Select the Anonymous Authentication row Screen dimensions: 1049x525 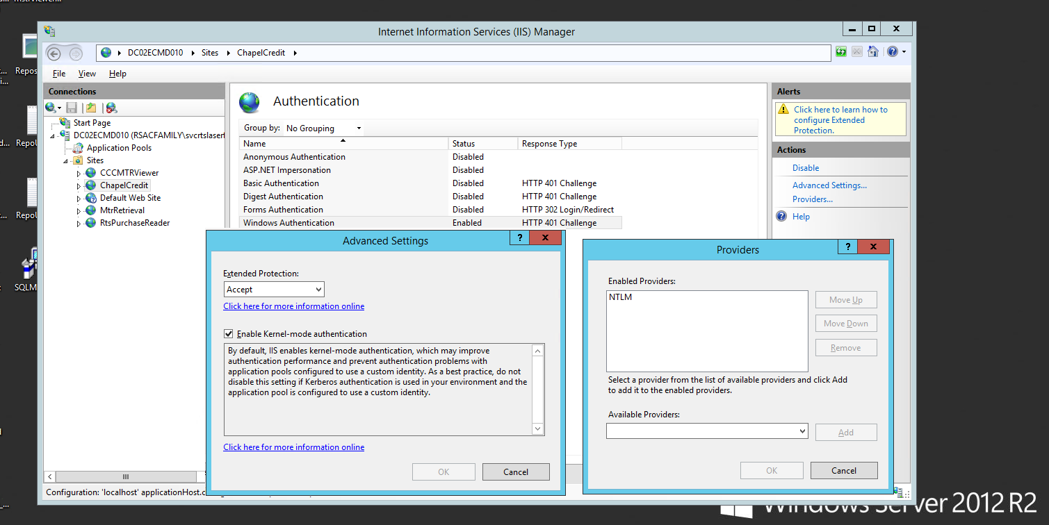(x=430, y=157)
